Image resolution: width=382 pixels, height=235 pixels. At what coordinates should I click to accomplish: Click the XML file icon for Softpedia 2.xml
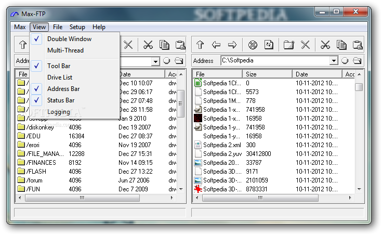click(x=198, y=145)
